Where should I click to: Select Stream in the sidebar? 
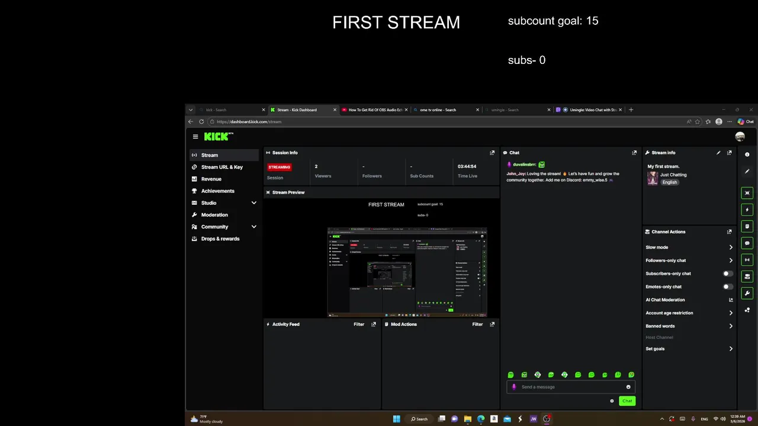coord(224,155)
